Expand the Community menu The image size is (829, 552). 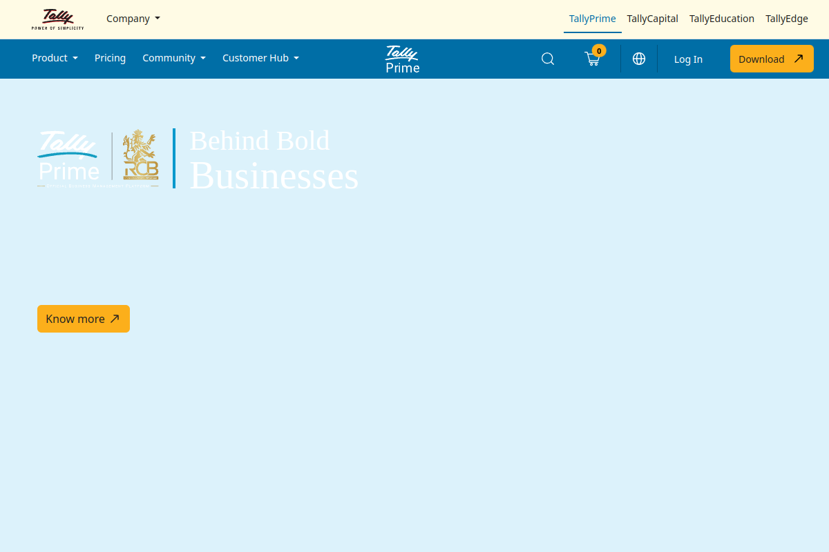174,58
